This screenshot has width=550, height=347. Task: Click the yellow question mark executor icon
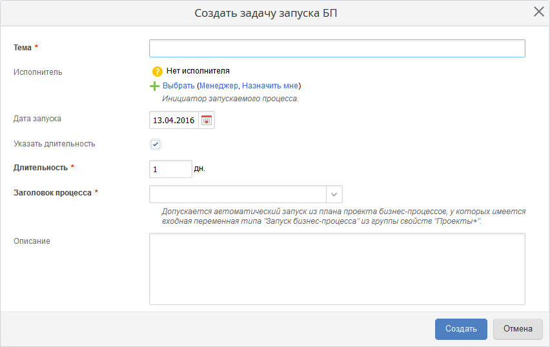(x=158, y=72)
